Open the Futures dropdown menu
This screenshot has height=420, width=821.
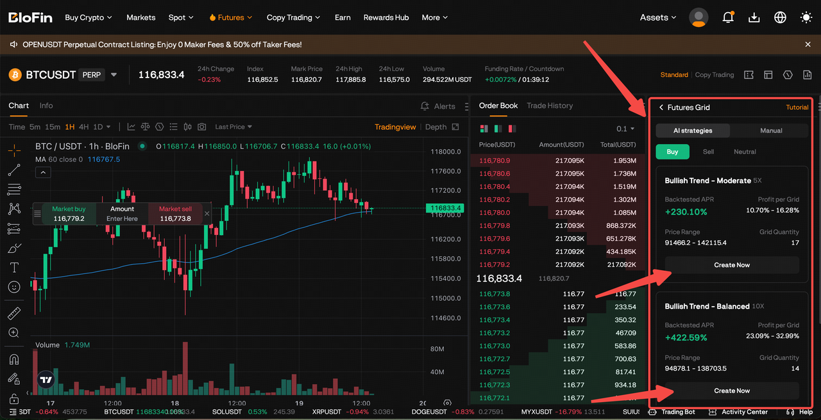click(x=231, y=17)
